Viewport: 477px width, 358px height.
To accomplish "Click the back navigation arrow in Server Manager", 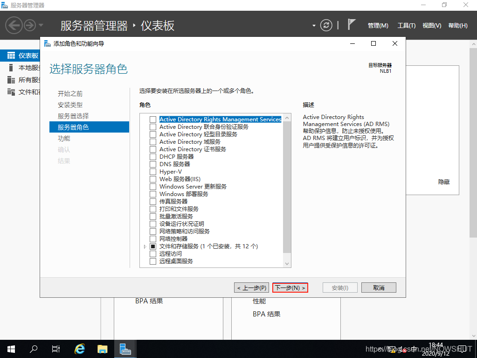I will tap(14, 25).
